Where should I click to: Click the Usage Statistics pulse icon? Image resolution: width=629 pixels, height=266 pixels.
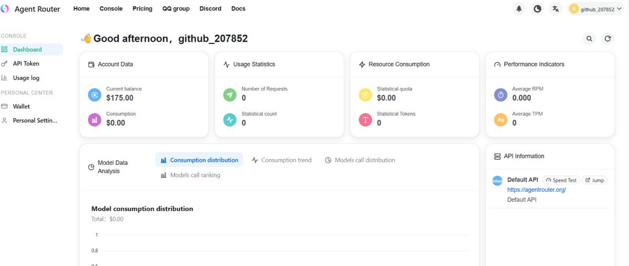coord(226,64)
